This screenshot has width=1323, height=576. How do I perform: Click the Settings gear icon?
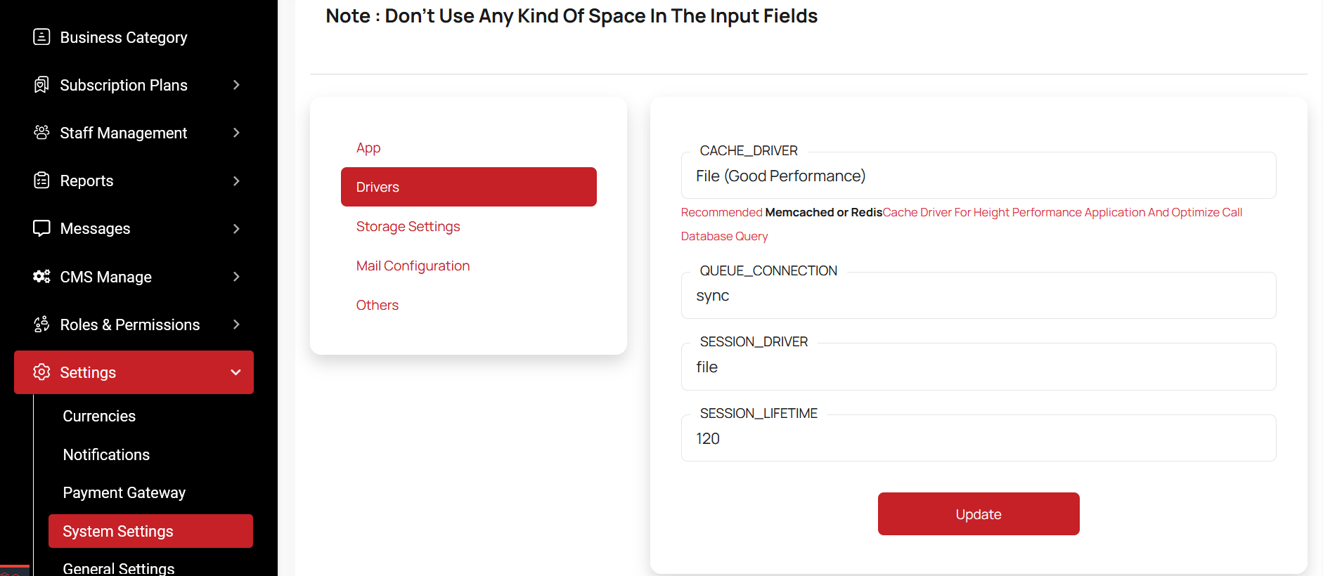point(41,372)
